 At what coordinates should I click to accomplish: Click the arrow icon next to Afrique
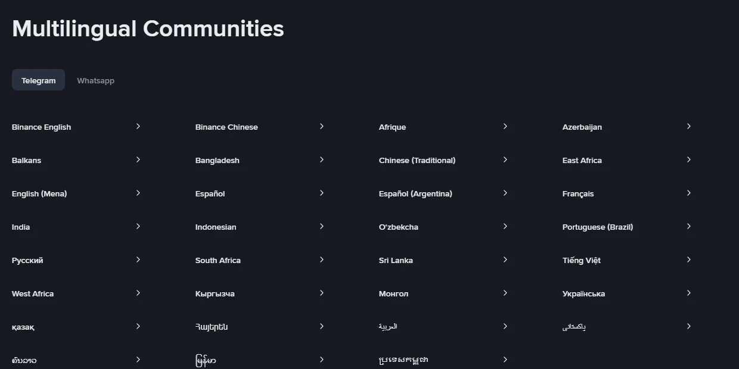coord(505,126)
